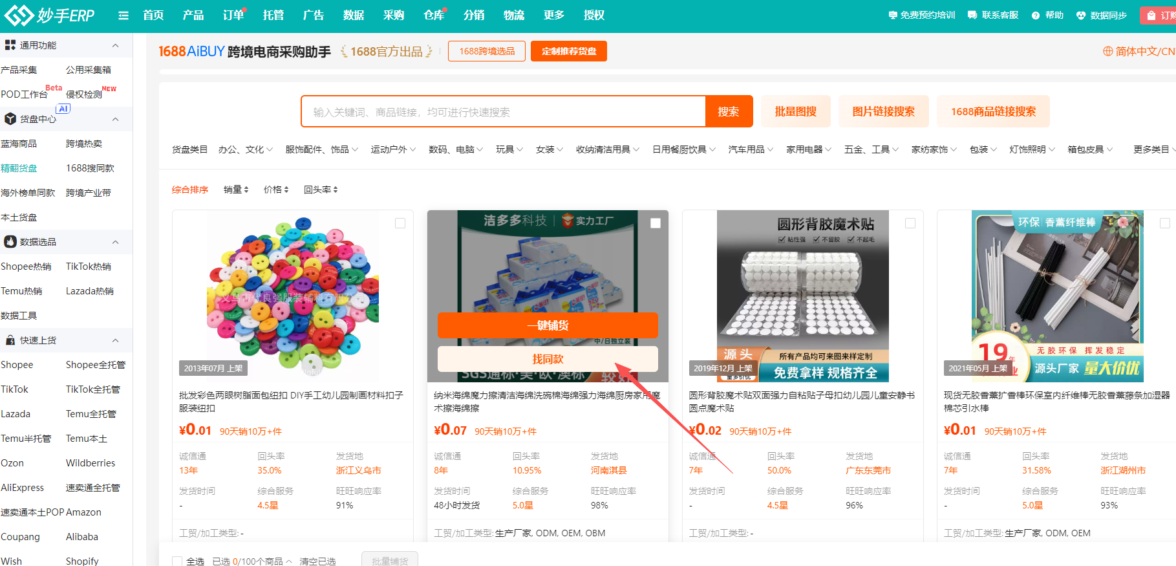Screen dimensions: 1176x566
Task: Click the 1688商品链接搜索 button
Action: (x=993, y=111)
